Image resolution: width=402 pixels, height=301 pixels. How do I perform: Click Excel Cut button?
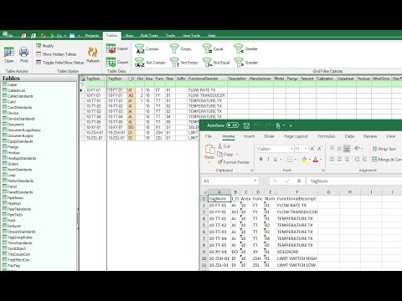pyautogui.click(x=224, y=146)
